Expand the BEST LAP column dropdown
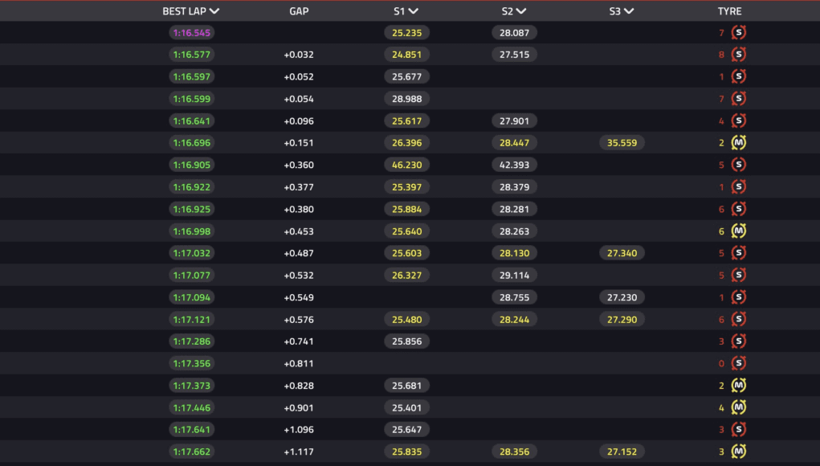Screen dimensions: 820x466 click(x=214, y=11)
